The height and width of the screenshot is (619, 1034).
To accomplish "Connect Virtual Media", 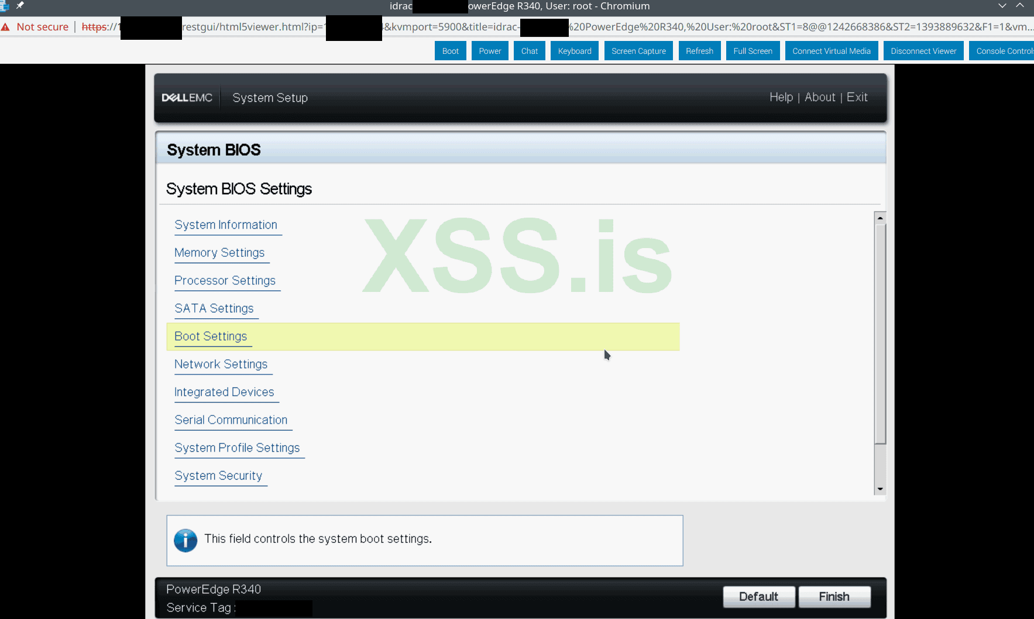I will pyautogui.click(x=831, y=50).
